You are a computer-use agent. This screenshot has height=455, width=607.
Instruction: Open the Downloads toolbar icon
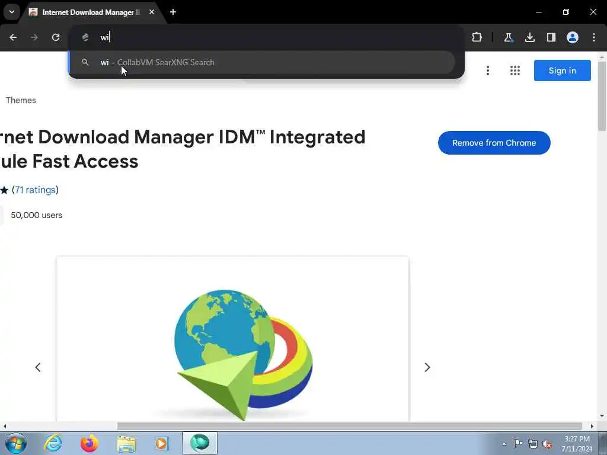[x=529, y=37]
